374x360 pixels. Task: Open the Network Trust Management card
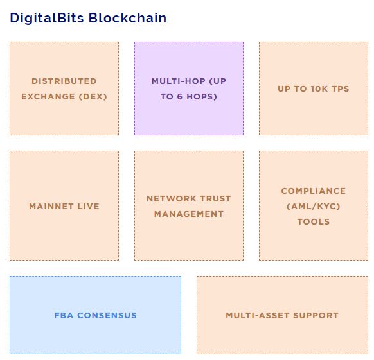(x=189, y=205)
